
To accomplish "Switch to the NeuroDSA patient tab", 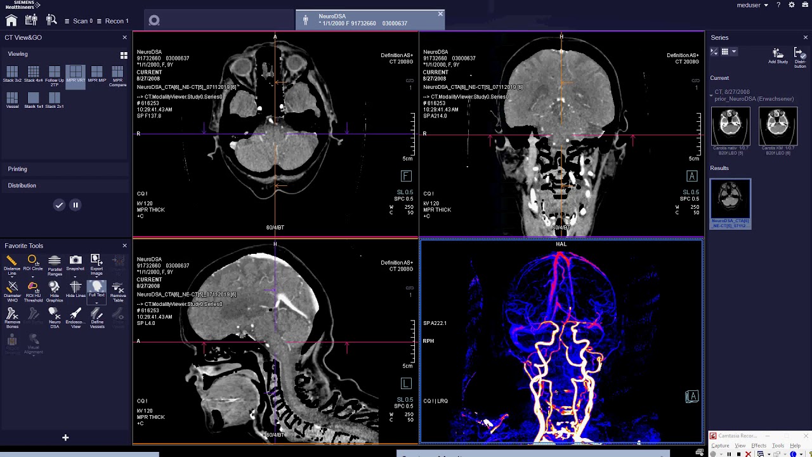I will 370,20.
